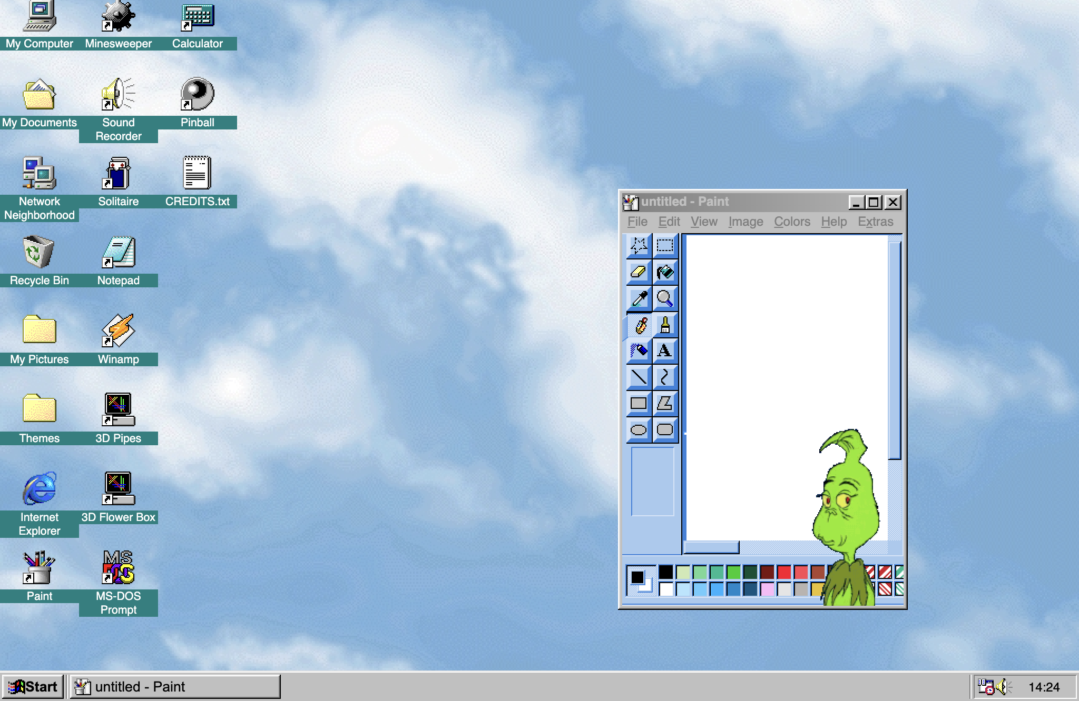Viewport: 1079px width, 701px height.
Task: Select the Ellipse shape tool
Action: click(639, 430)
